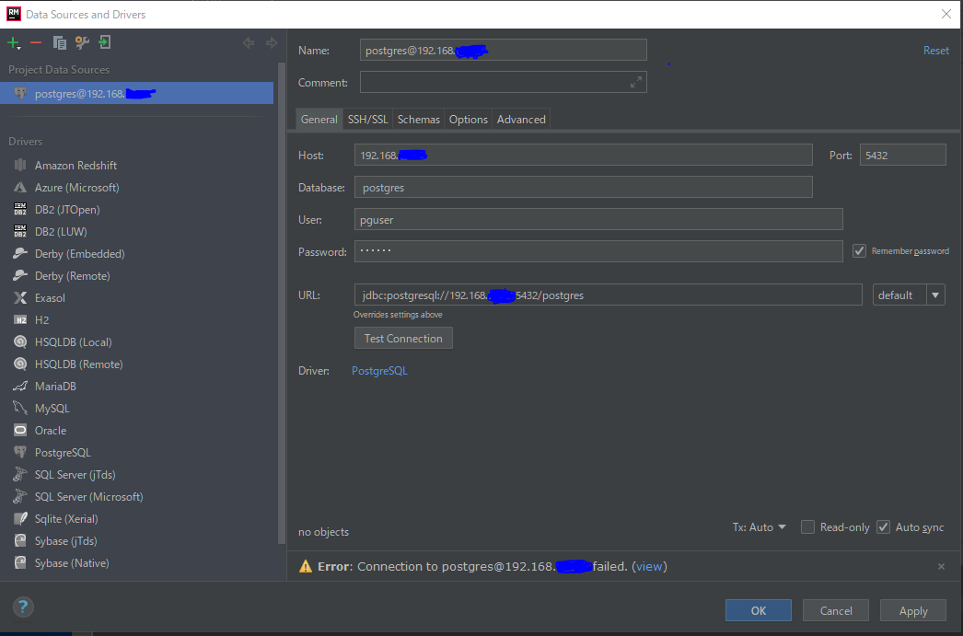Open the Tx: Auto transaction mode dropdown
Viewport: 963px width, 636px height.
click(760, 527)
